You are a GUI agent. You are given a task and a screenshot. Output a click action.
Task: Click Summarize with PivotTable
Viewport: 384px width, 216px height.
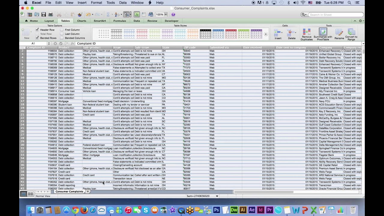(x=323, y=34)
